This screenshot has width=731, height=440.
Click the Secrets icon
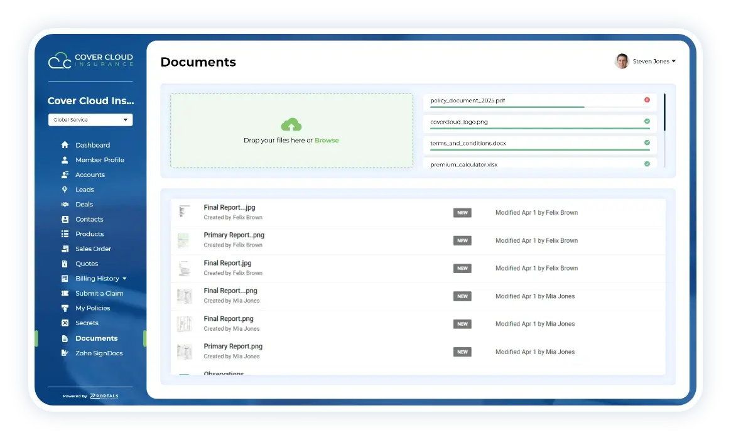tap(65, 323)
